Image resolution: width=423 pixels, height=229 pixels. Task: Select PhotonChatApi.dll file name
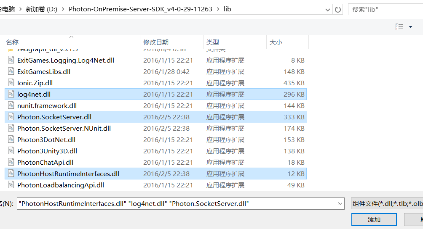45,162
